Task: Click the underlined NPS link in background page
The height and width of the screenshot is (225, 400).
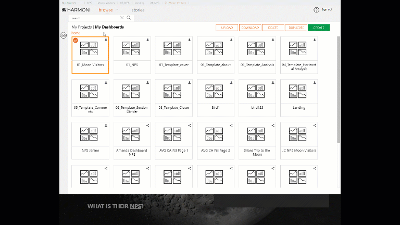Action: click(135, 206)
